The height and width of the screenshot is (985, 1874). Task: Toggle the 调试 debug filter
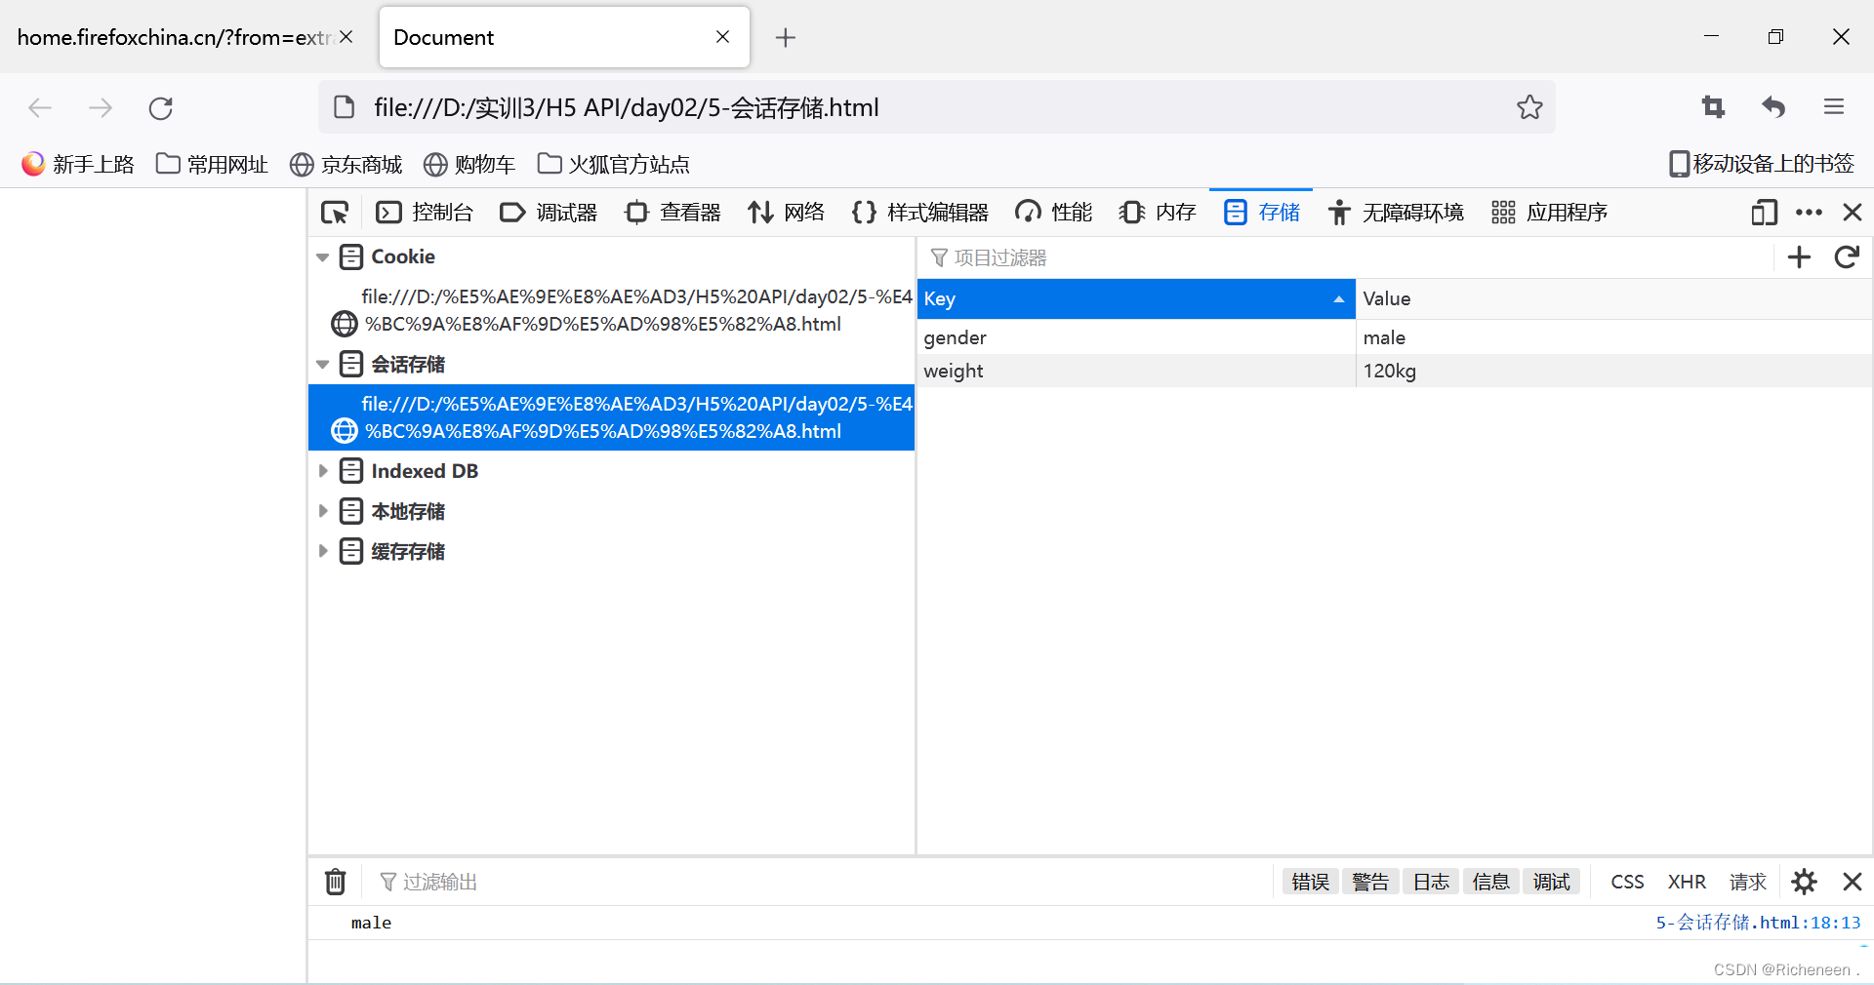coord(1552,882)
